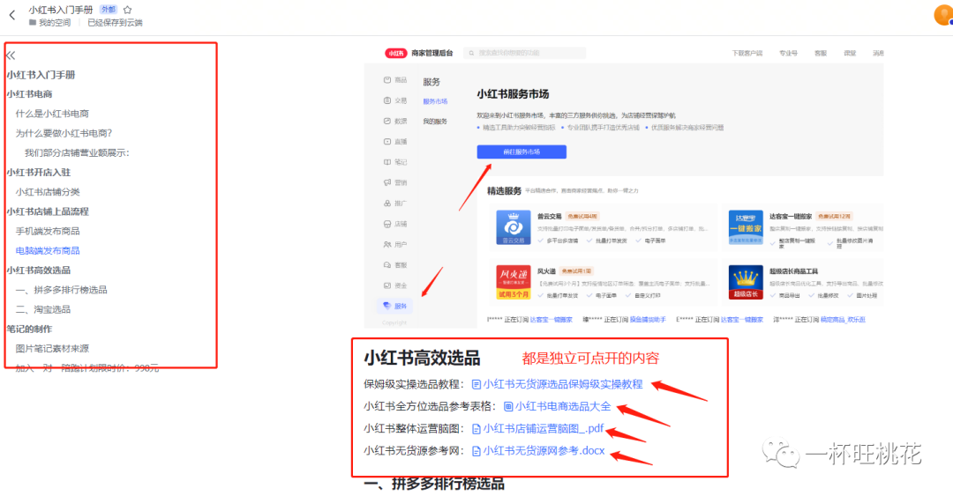Open outline entry 什么是小红书电商
953x496 pixels.
[x=52, y=114]
